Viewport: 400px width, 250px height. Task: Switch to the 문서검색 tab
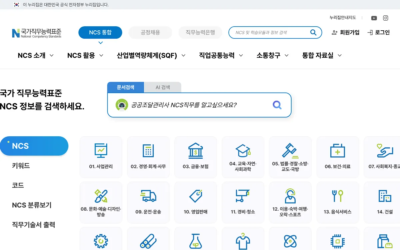pos(126,87)
